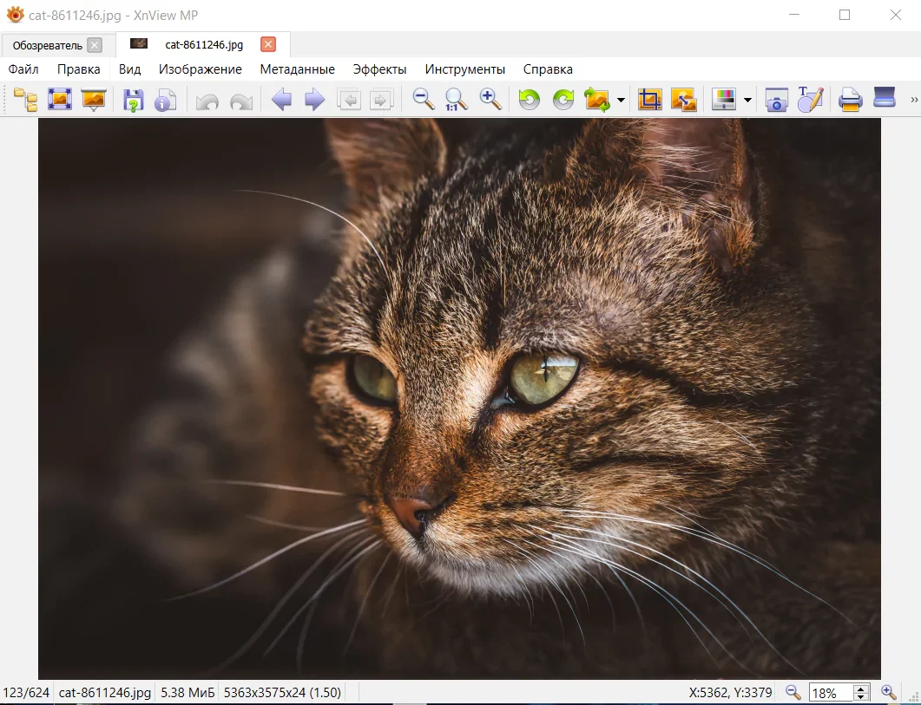
Task: Click the zoom in magnifier in status bar
Action: tap(888, 692)
